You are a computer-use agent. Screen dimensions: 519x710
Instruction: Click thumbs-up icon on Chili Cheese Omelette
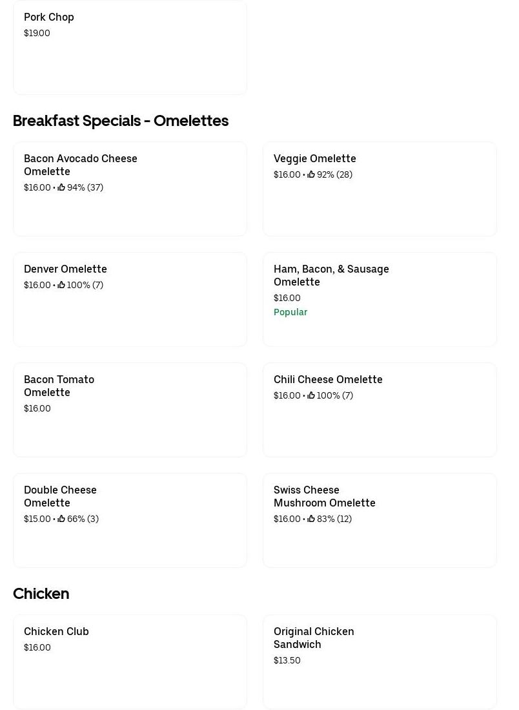[x=311, y=395]
